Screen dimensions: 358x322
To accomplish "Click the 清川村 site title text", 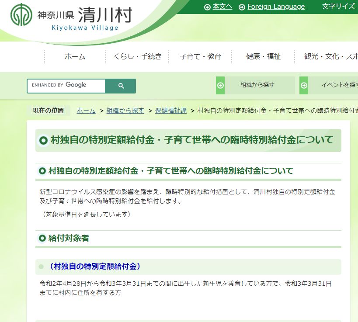I will (105, 15).
